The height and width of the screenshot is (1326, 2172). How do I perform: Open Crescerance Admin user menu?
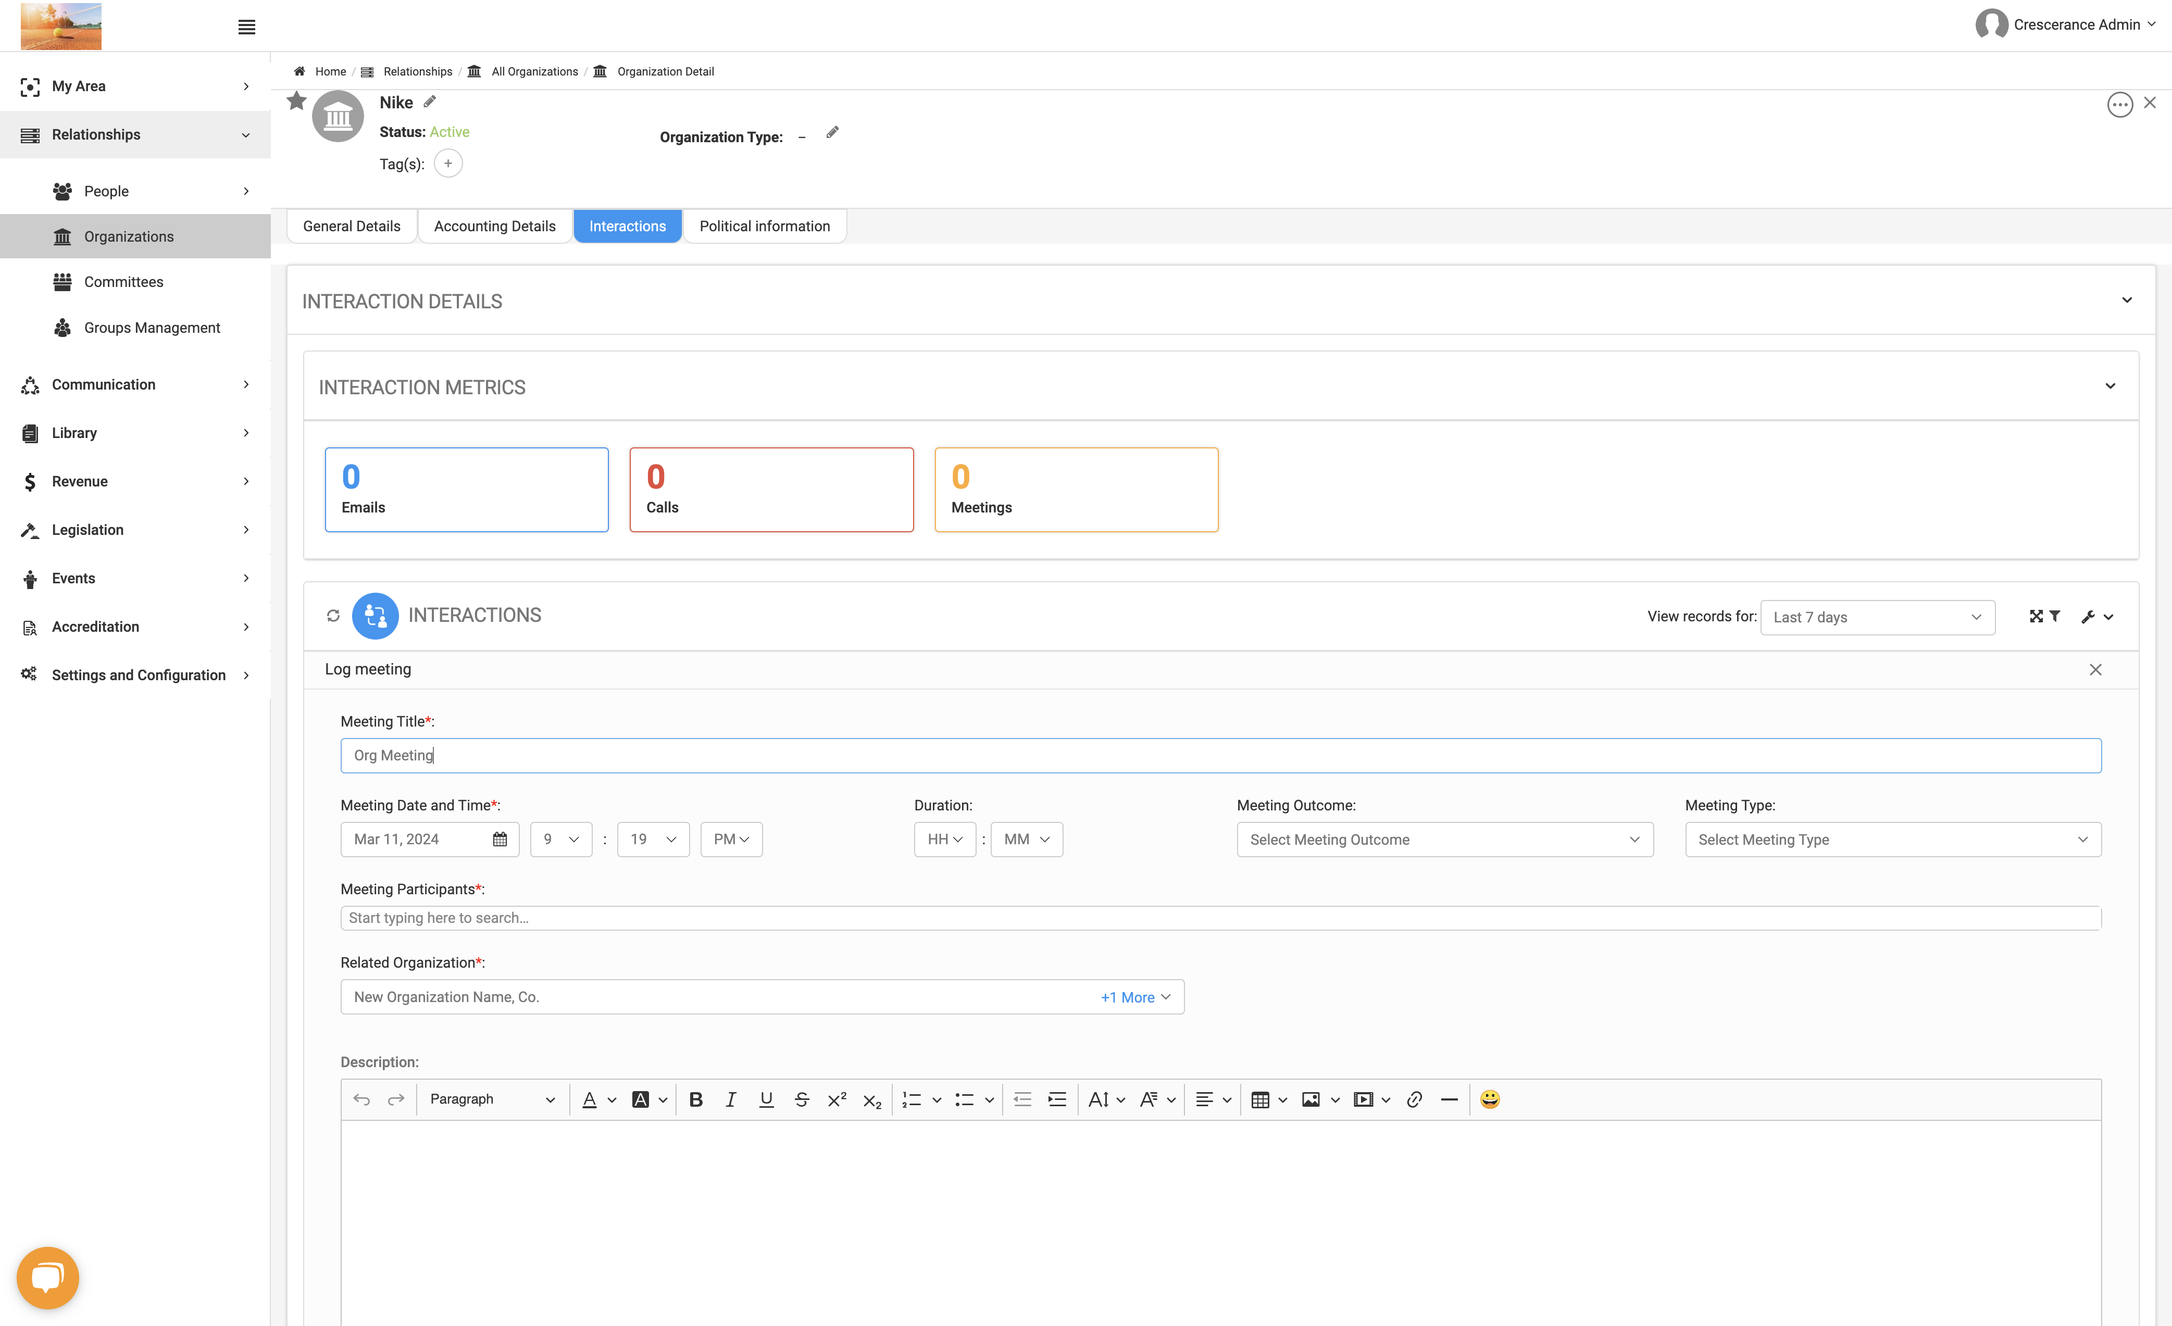pyautogui.click(x=2065, y=24)
